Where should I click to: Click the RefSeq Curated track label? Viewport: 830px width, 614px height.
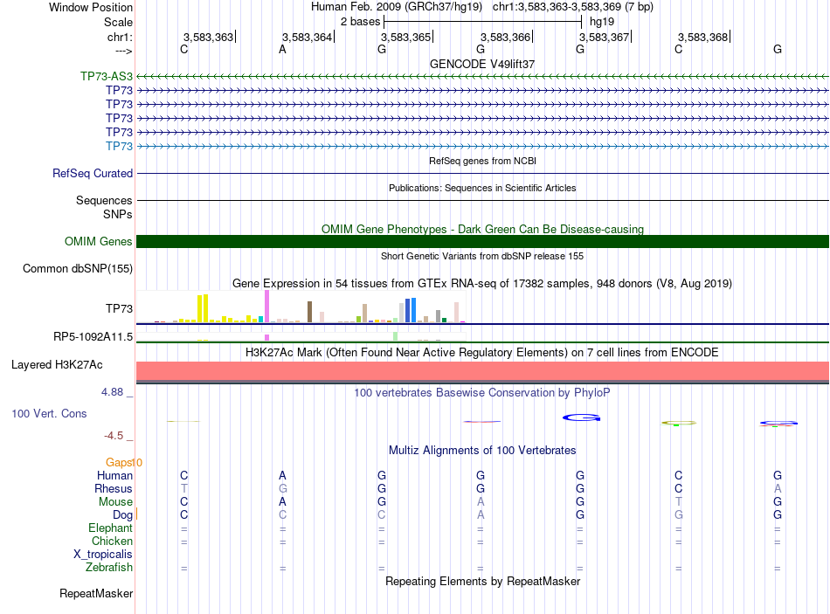click(x=93, y=173)
